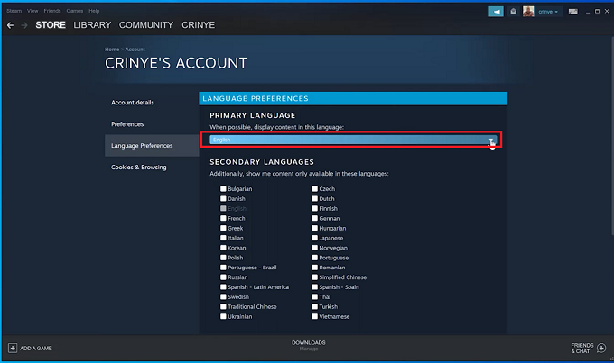614x363 pixels.
Task: Check the Korean language box
Action: tap(223, 248)
